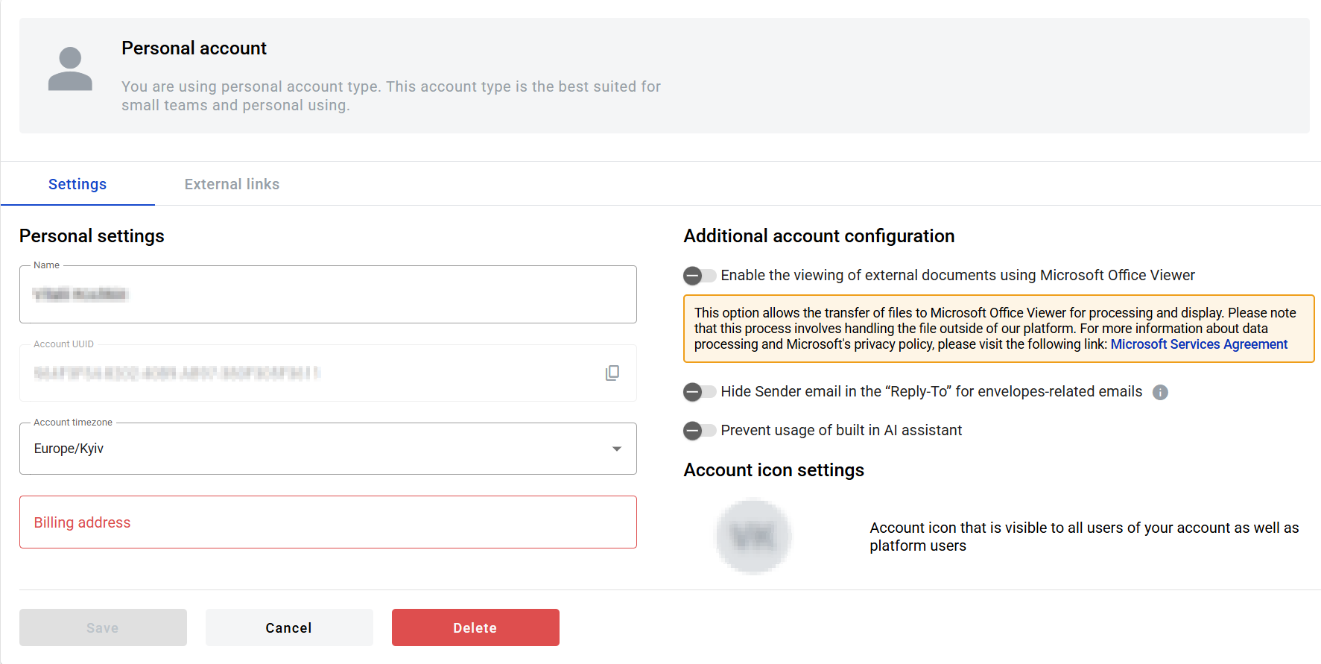Switch on Prevent usage of AI assistant
The image size is (1321, 664).
click(x=699, y=431)
